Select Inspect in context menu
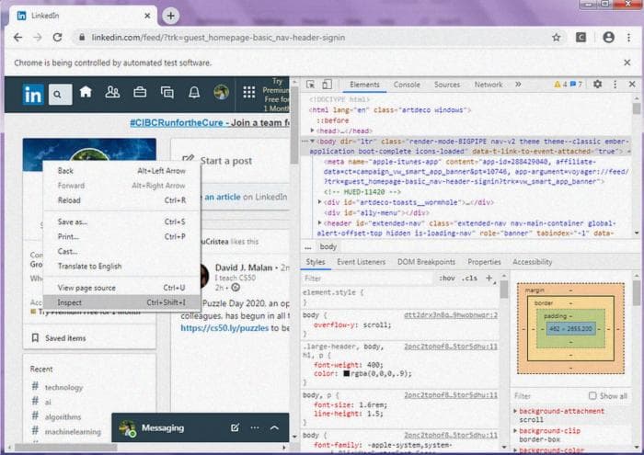644x455 pixels. point(121,302)
